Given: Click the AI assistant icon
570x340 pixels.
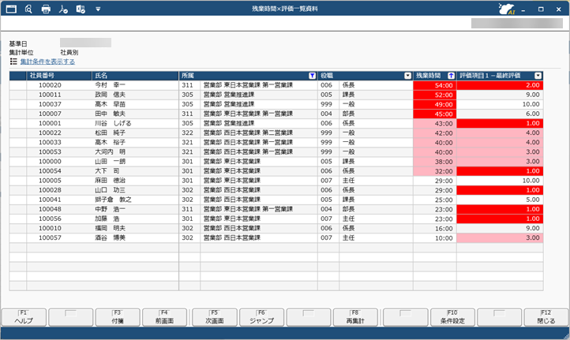Looking at the screenshot, I should [x=506, y=9].
